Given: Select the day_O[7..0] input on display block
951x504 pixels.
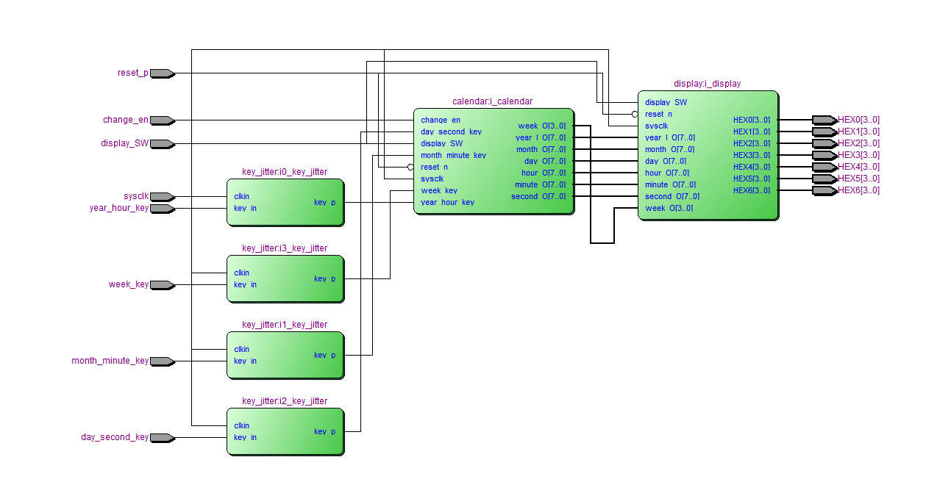Looking at the screenshot, I should [x=666, y=161].
